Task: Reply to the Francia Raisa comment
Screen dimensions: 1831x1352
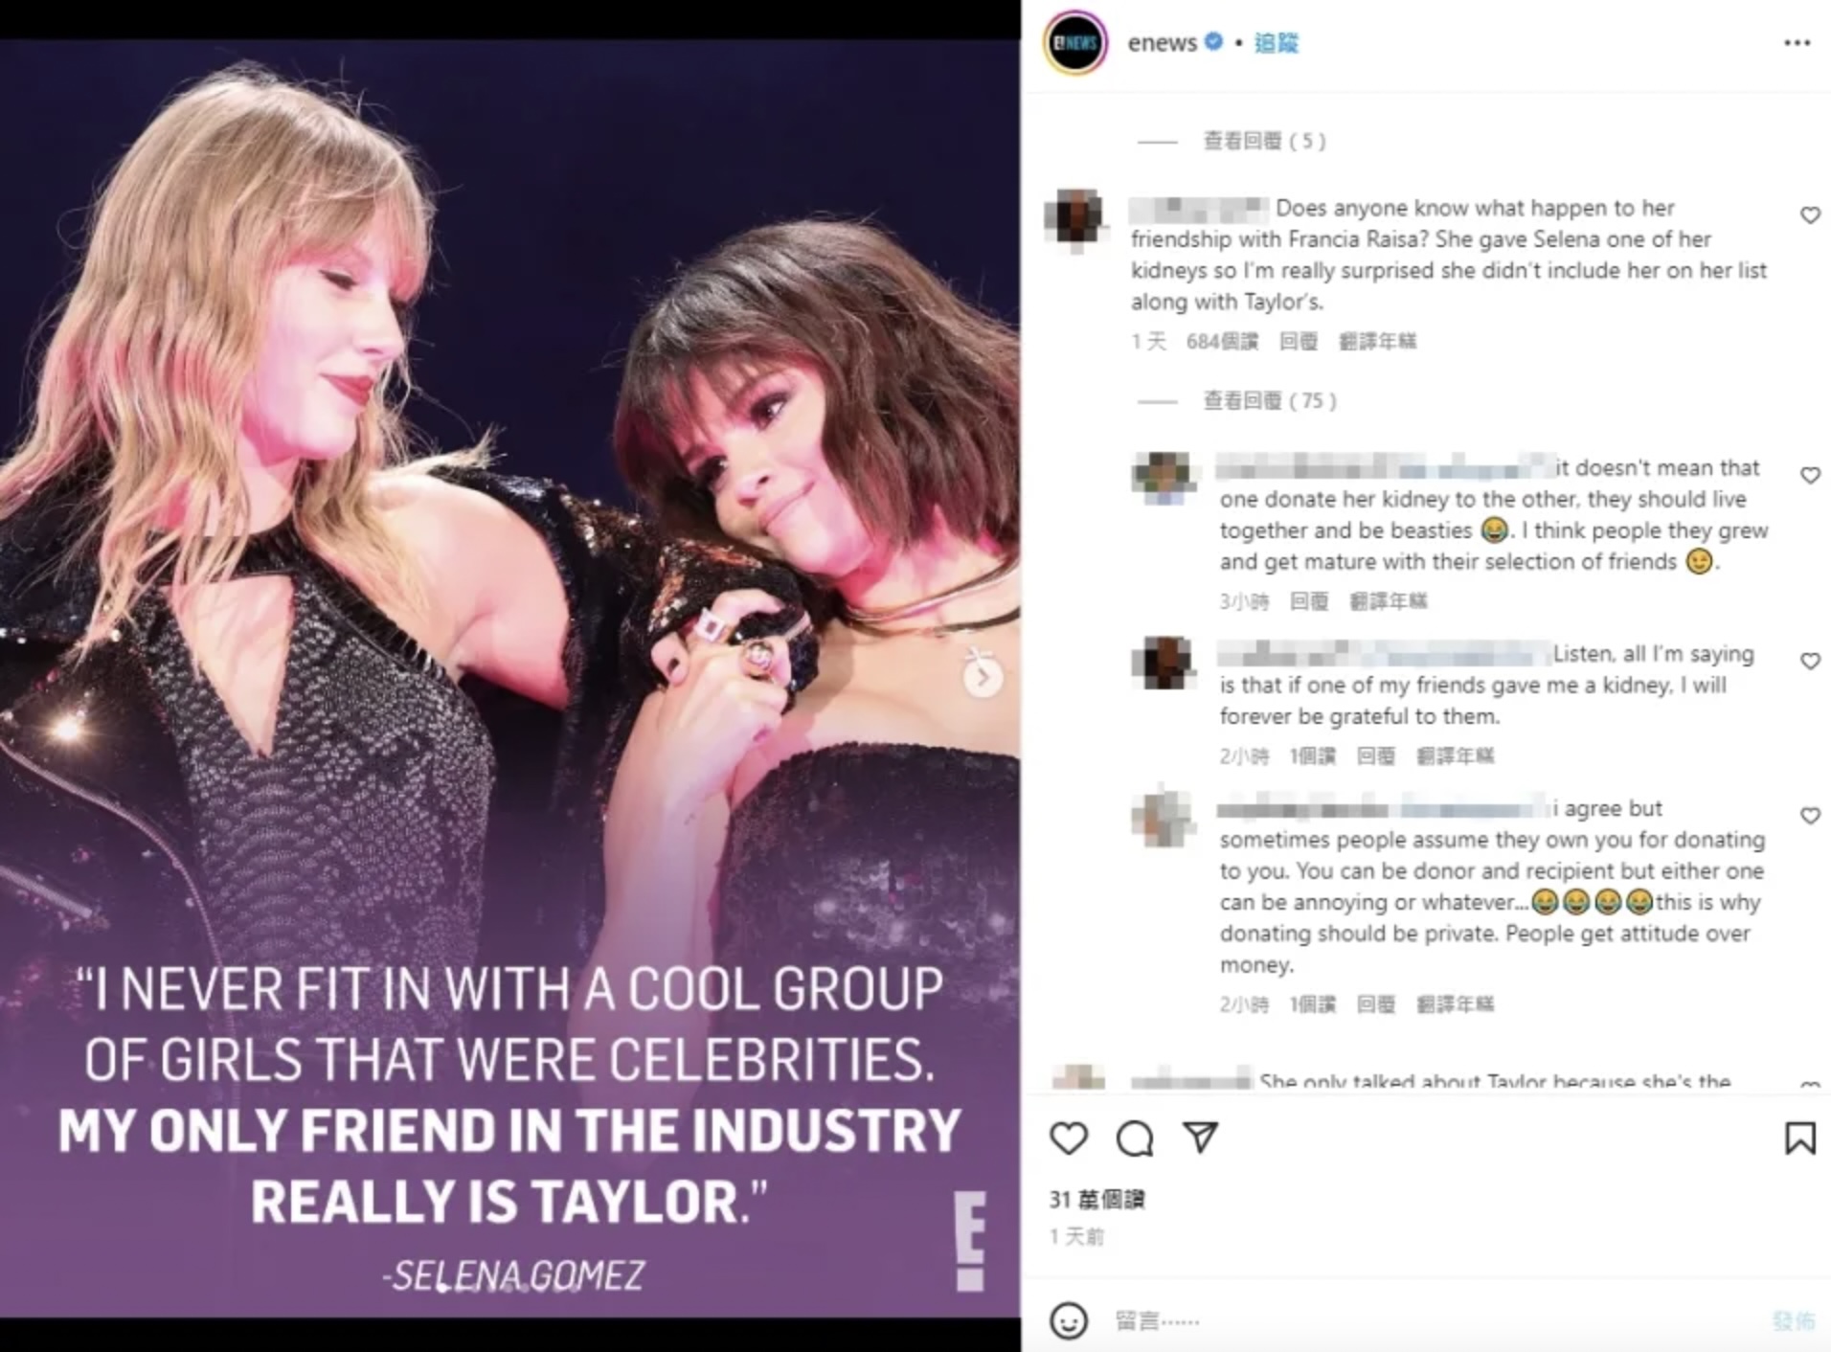Action: pyautogui.click(x=1299, y=342)
